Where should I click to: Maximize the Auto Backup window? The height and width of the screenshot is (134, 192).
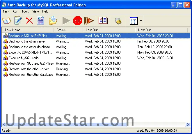tap(180, 5)
